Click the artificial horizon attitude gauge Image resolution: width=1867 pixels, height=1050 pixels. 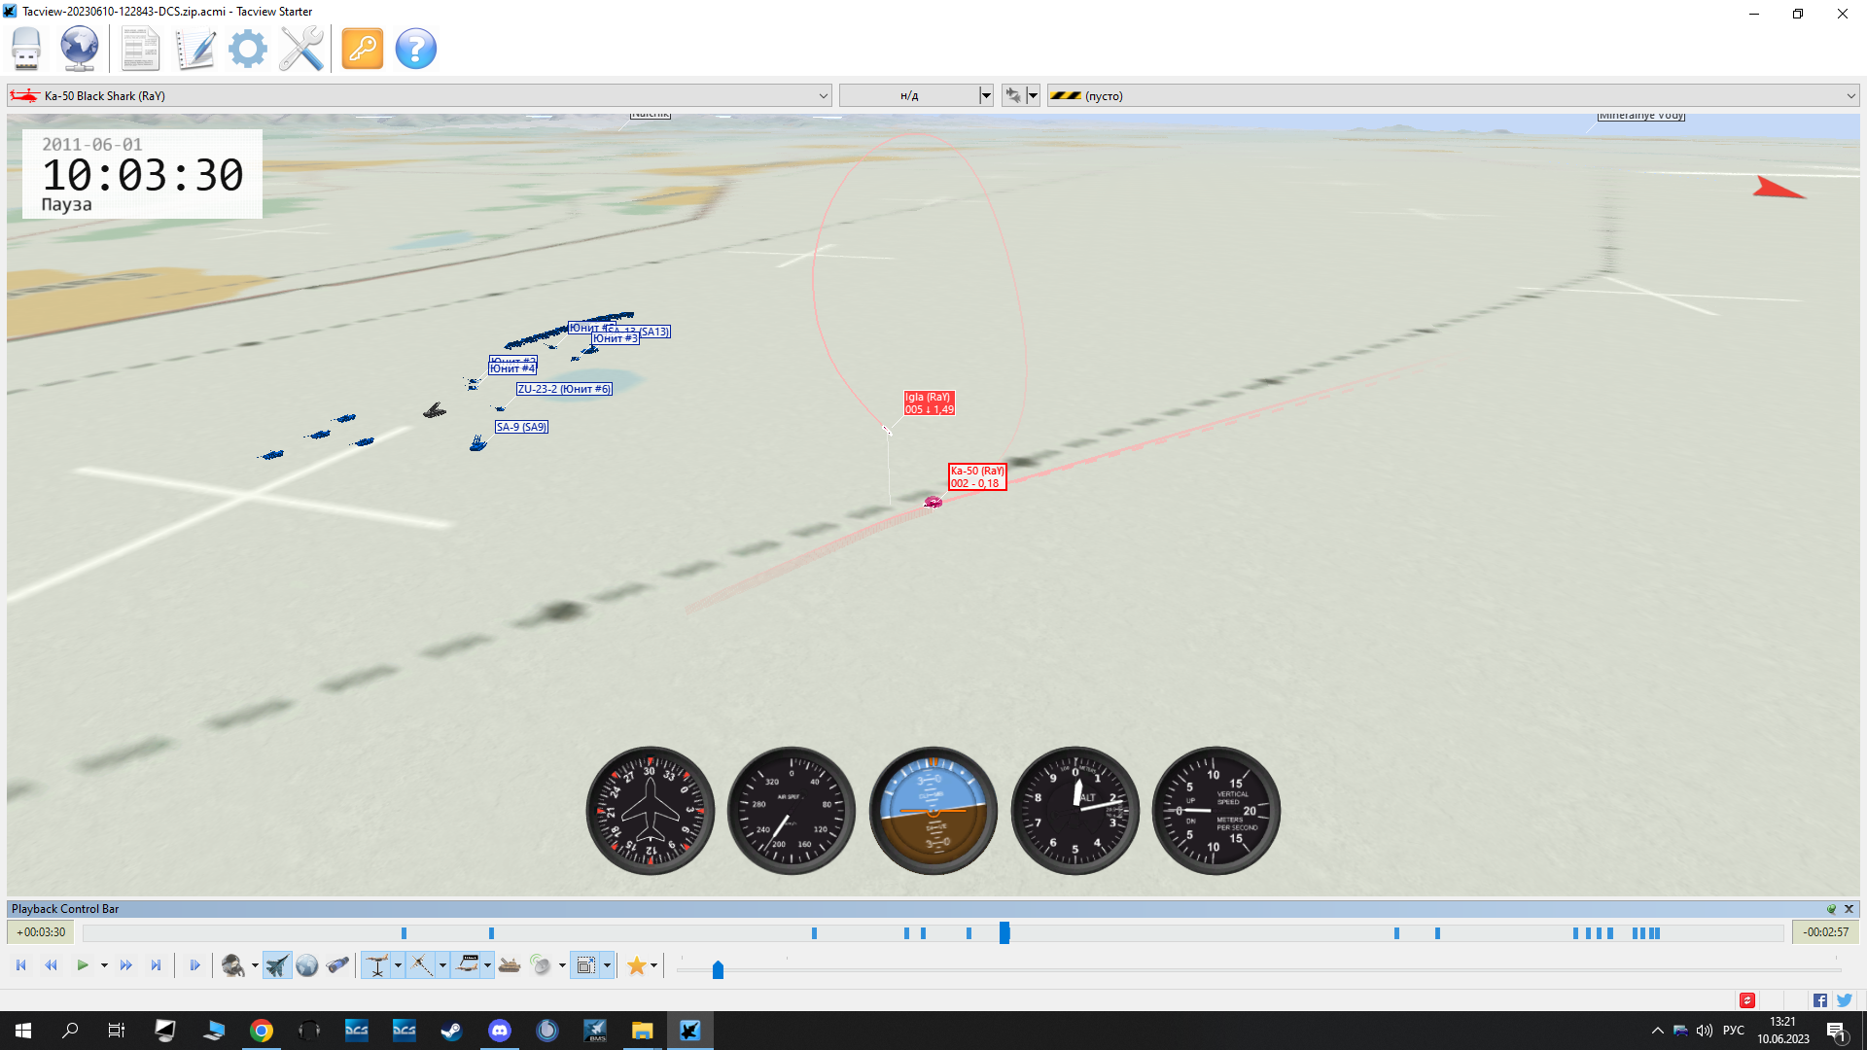(x=933, y=811)
